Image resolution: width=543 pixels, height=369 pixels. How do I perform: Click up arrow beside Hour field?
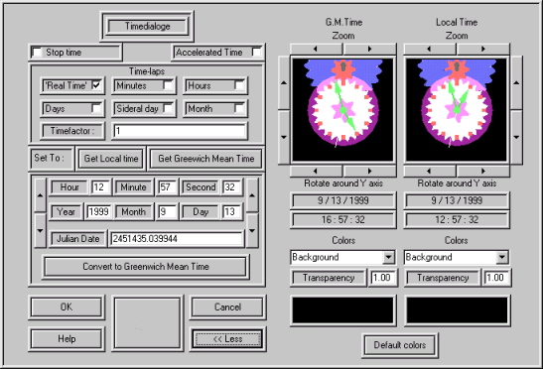(40, 195)
